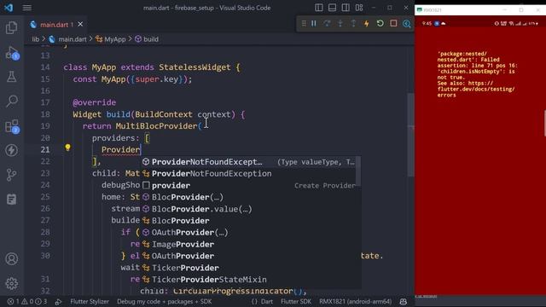Click the editor vertical scrollbar

pos(411,134)
